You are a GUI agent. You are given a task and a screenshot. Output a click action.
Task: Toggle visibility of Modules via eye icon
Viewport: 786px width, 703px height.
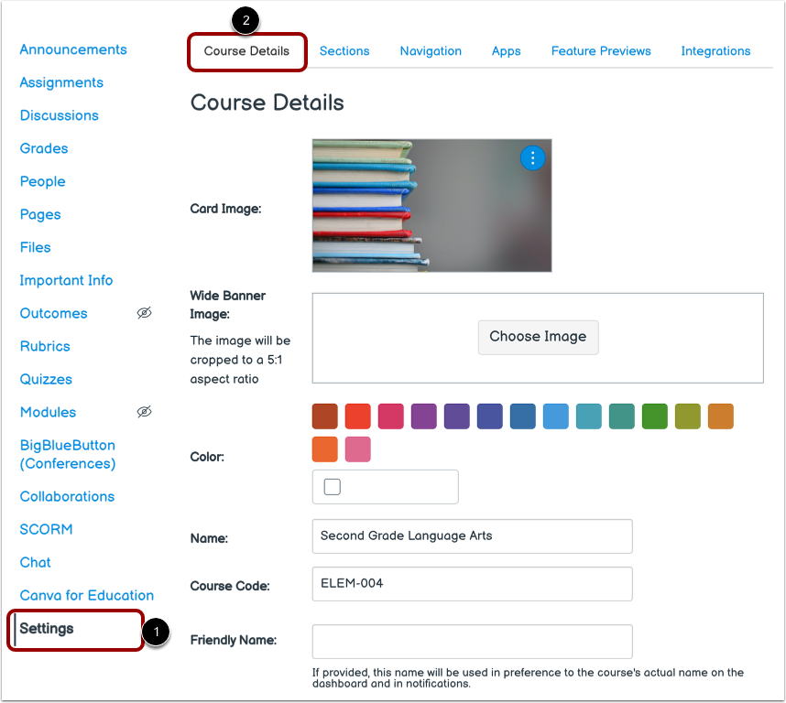coord(144,412)
